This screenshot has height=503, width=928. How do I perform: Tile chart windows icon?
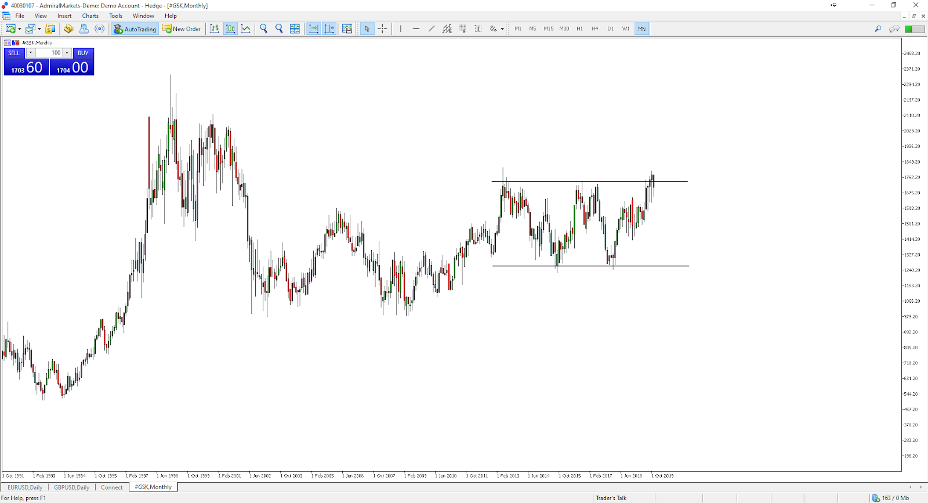[295, 28]
